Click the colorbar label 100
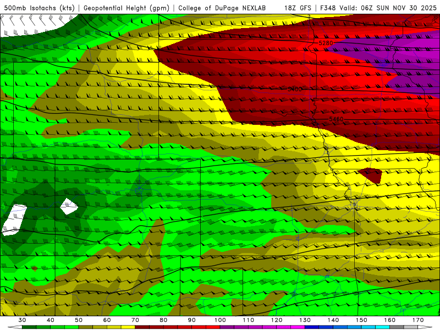Image resolution: width=440 pixels, height=330 pixels. (x=220, y=320)
